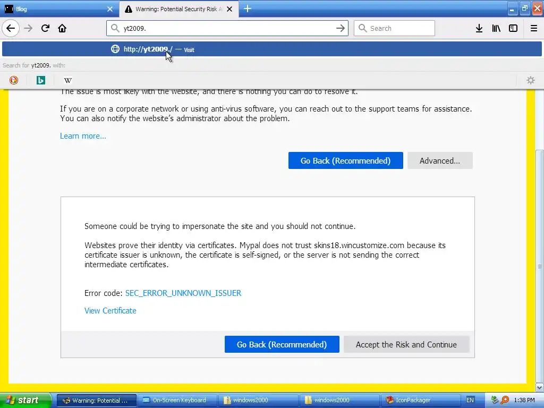Visit the http://yt2009./ suggestion
The image size is (544, 408).
pos(272,49)
